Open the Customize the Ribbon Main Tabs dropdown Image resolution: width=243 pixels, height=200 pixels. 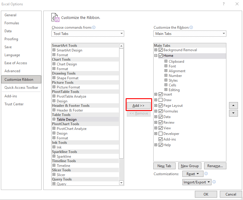(x=190, y=34)
